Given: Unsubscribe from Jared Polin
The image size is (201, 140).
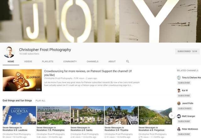Looking at the screenshot, I should [x=185, y=109].
